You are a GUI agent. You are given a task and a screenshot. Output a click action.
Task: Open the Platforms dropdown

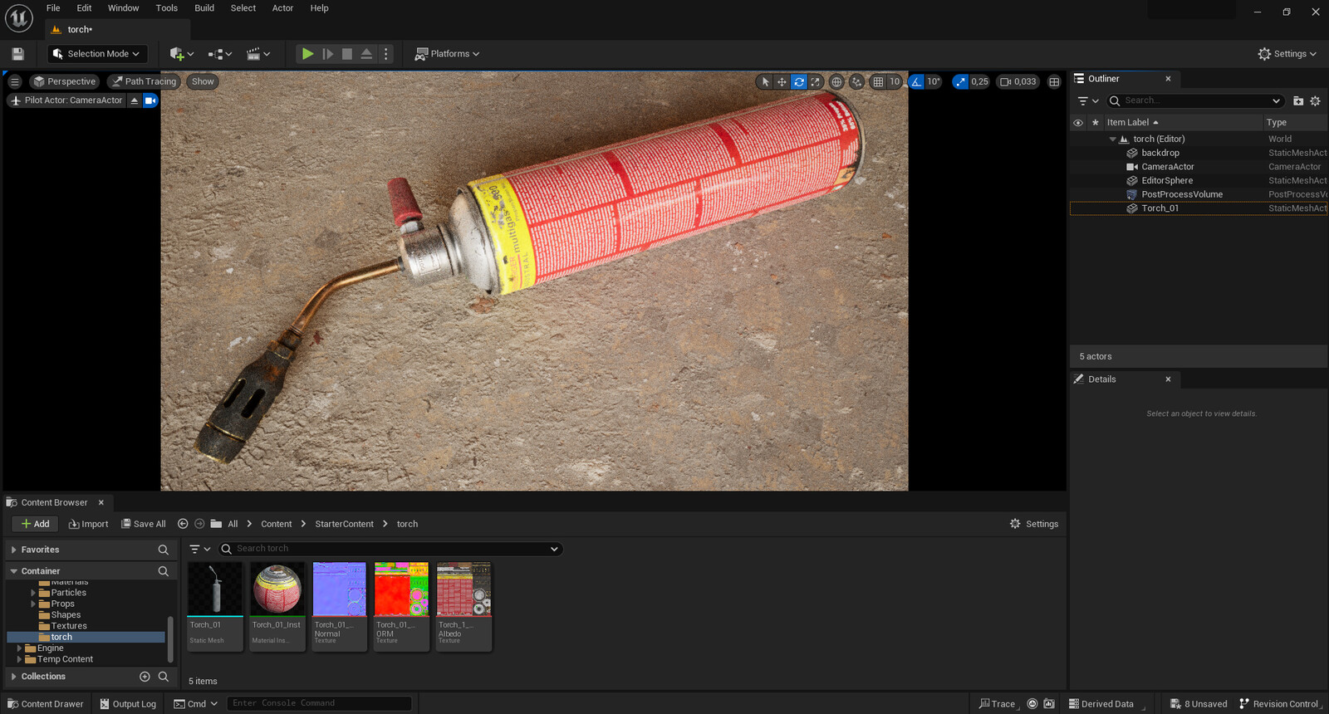point(448,54)
